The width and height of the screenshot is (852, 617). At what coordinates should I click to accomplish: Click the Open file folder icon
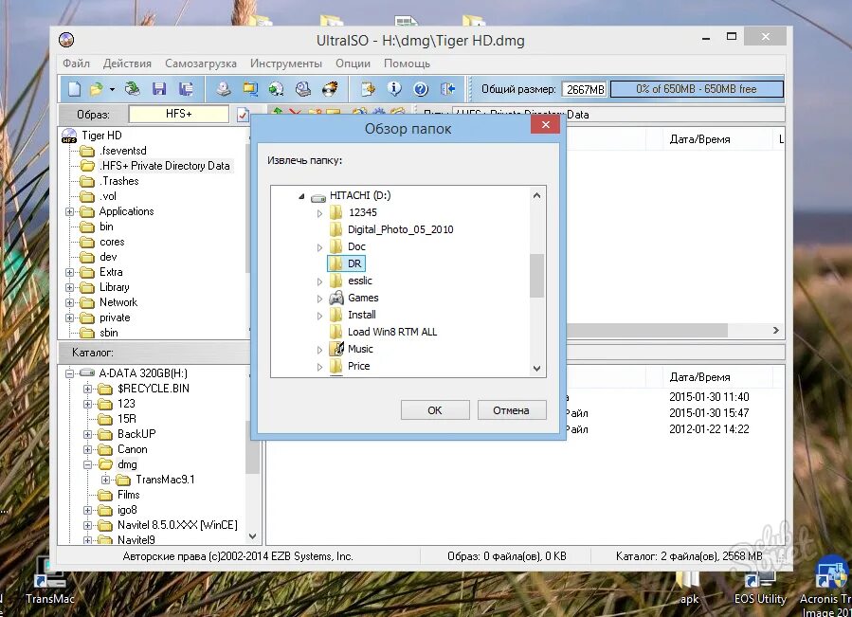click(96, 88)
